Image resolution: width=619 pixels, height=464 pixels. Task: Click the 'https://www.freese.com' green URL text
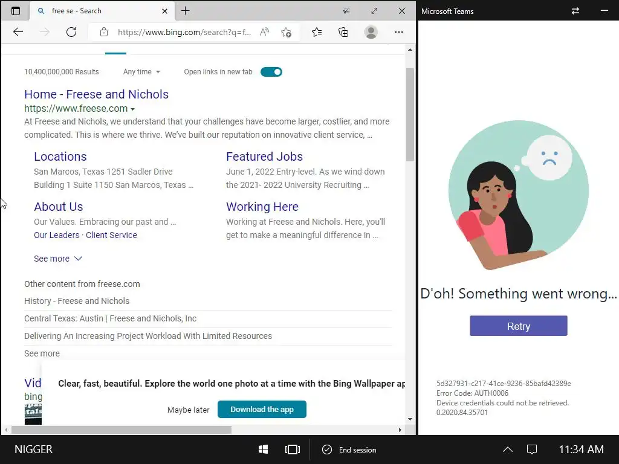76,109
